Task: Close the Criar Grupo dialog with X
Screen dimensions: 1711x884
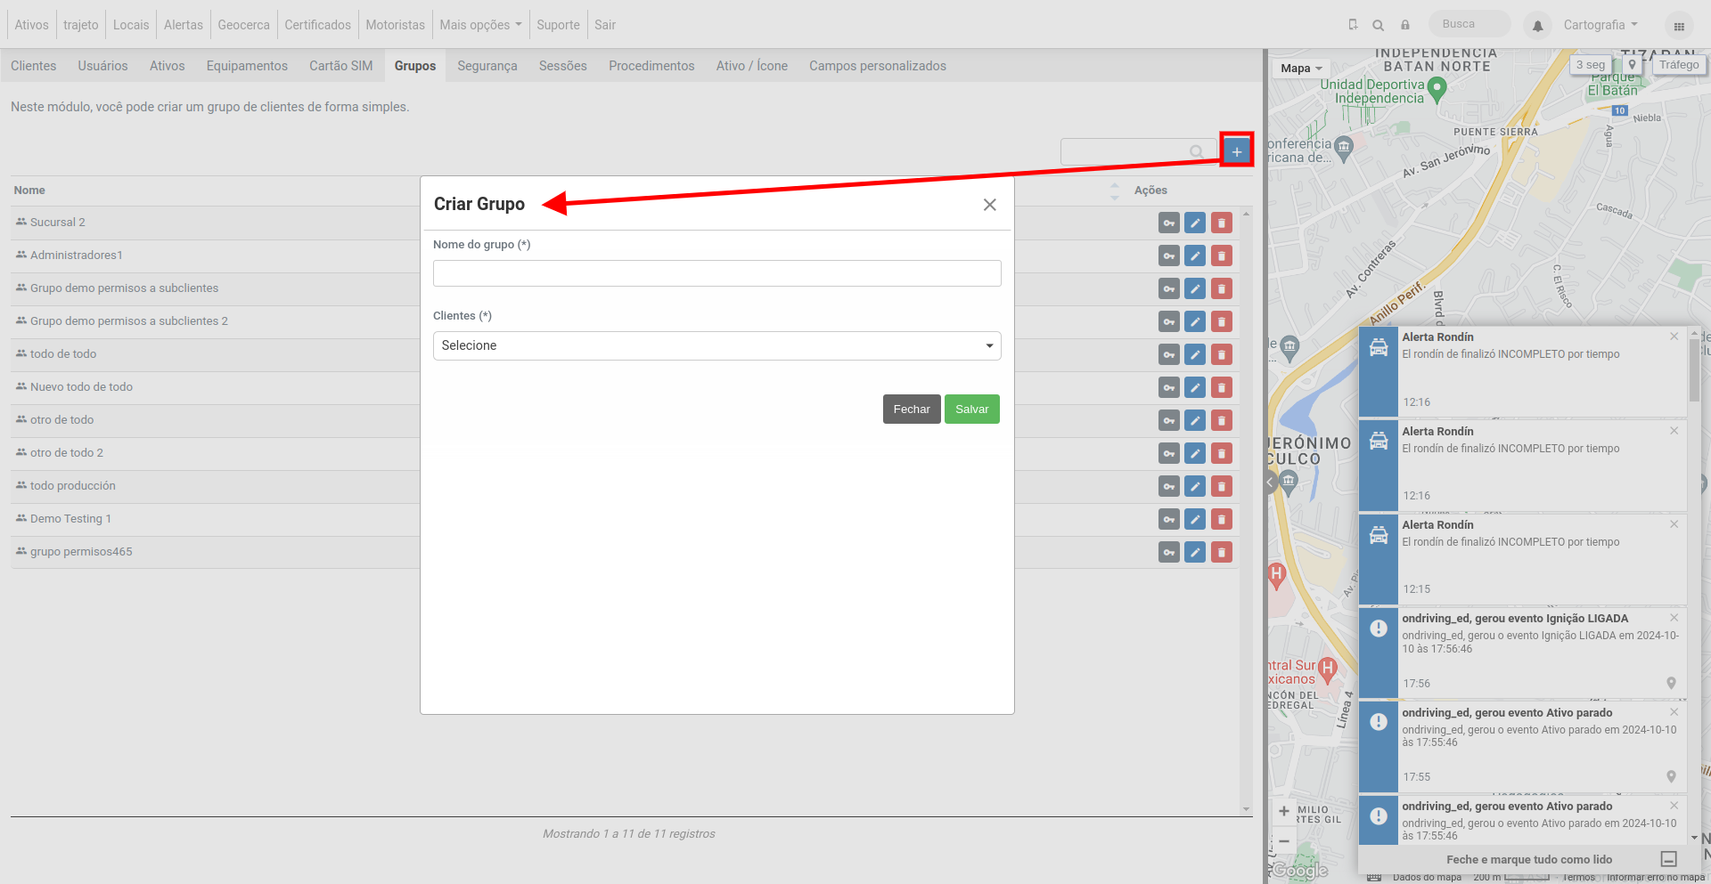Action: pos(989,205)
